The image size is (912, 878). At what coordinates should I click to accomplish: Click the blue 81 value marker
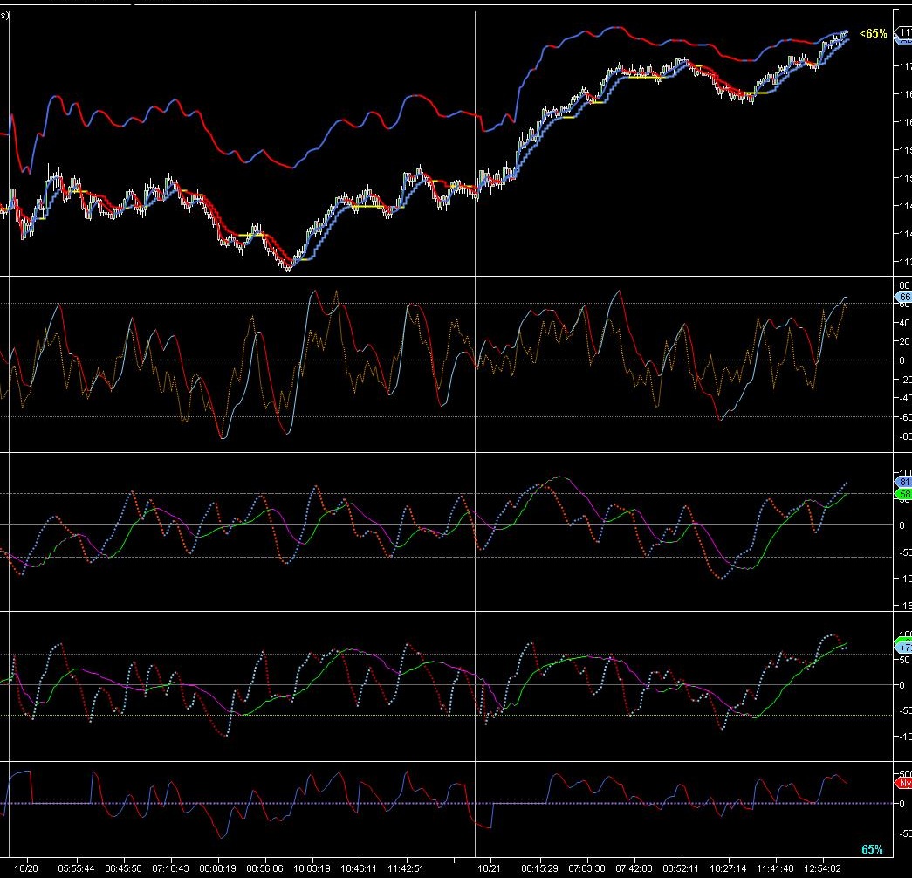coord(903,482)
